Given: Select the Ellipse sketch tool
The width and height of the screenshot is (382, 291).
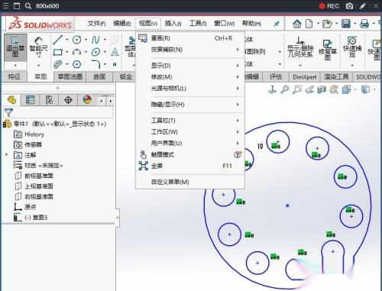Looking at the screenshot, I should pyautogui.click(x=95, y=52).
